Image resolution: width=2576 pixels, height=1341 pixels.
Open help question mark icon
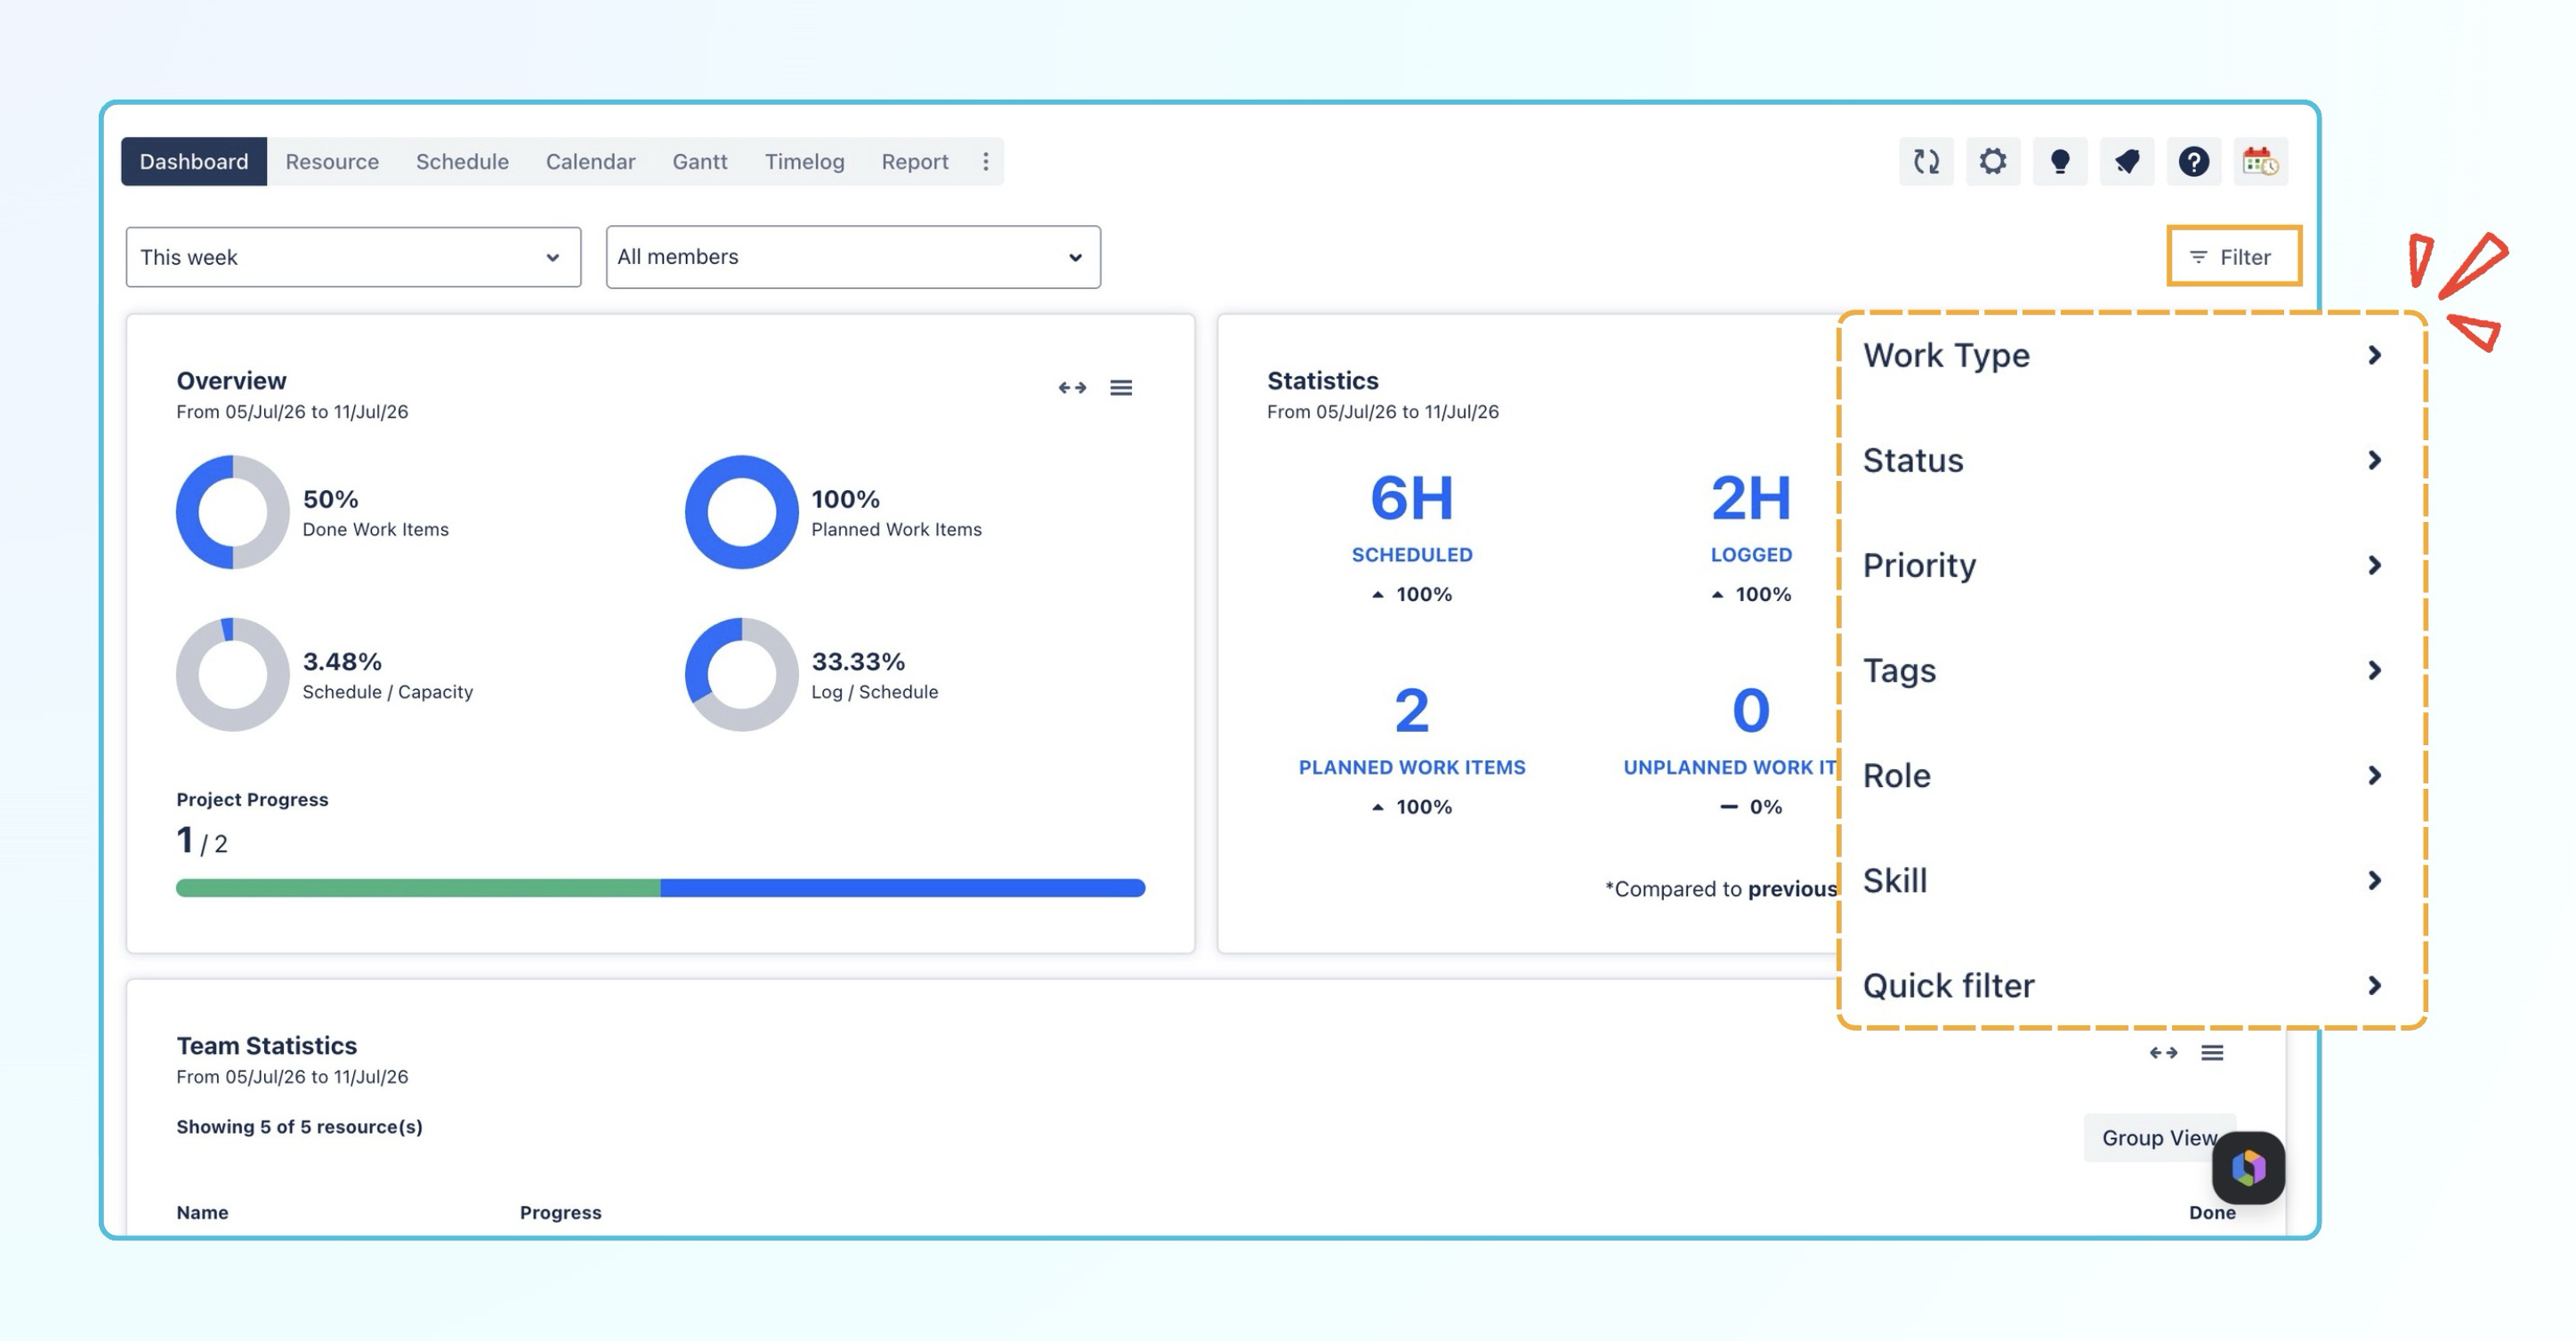point(2194,162)
